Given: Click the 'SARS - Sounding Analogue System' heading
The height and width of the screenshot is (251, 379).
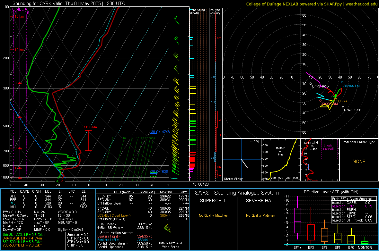Looking at the screenshot, I should point(237,193).
